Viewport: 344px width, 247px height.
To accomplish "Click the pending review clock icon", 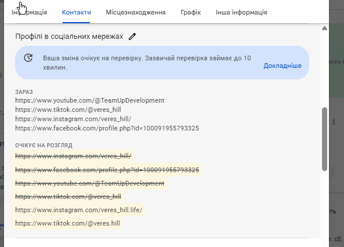I will click(28, 58).
